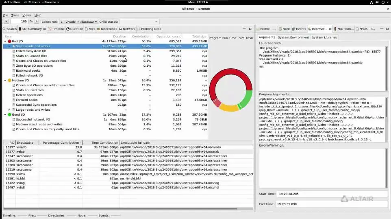
Task: Open the Trace menu
Action: point(15,15)
